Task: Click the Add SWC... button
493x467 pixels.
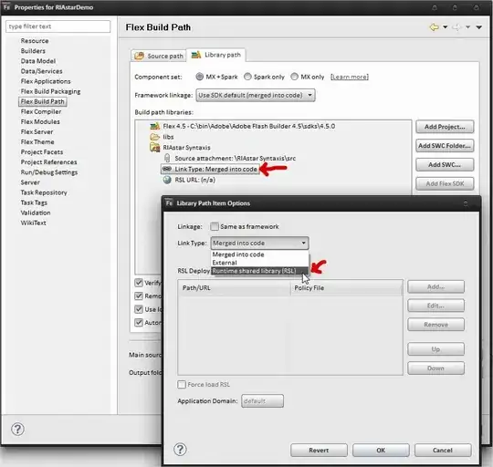Action: 445,164
